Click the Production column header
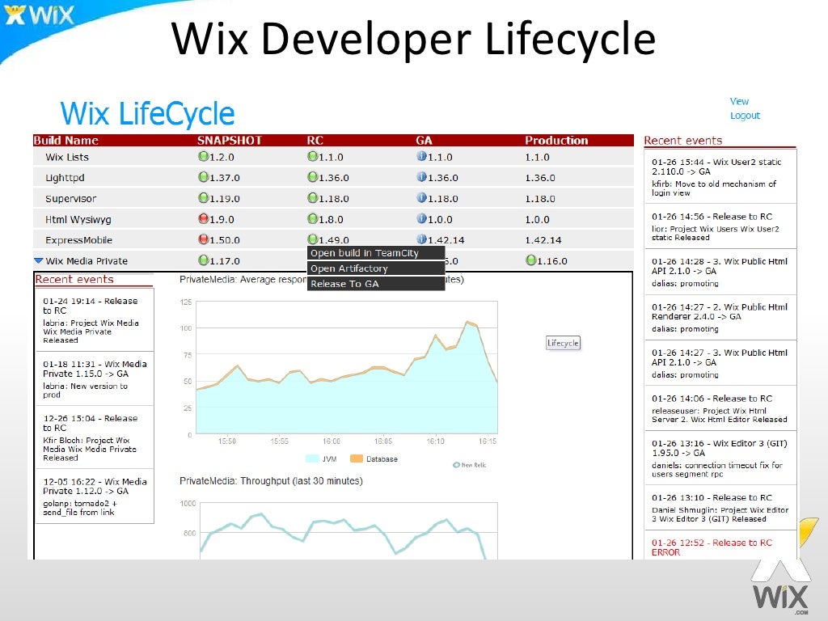This screenshot has width=828, height=621. pos(556,141)
